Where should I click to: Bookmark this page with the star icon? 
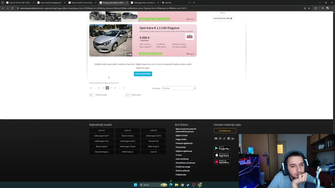[x=309, y=8]
